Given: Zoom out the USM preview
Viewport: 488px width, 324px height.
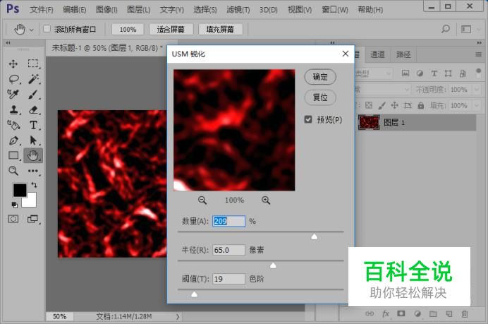Looking at the screenshot, I should coord(202,200).
